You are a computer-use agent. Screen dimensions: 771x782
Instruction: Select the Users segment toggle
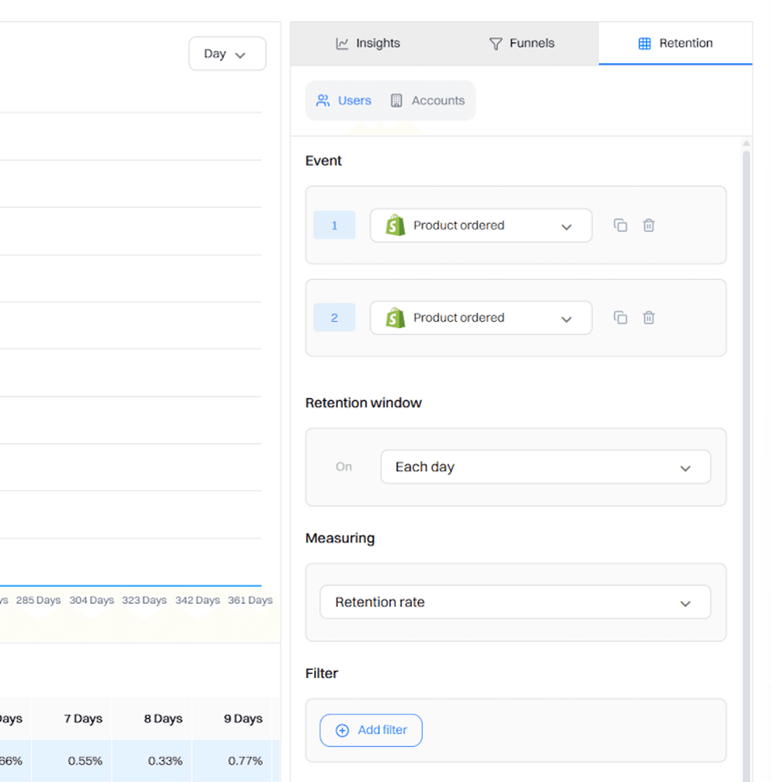343,100
